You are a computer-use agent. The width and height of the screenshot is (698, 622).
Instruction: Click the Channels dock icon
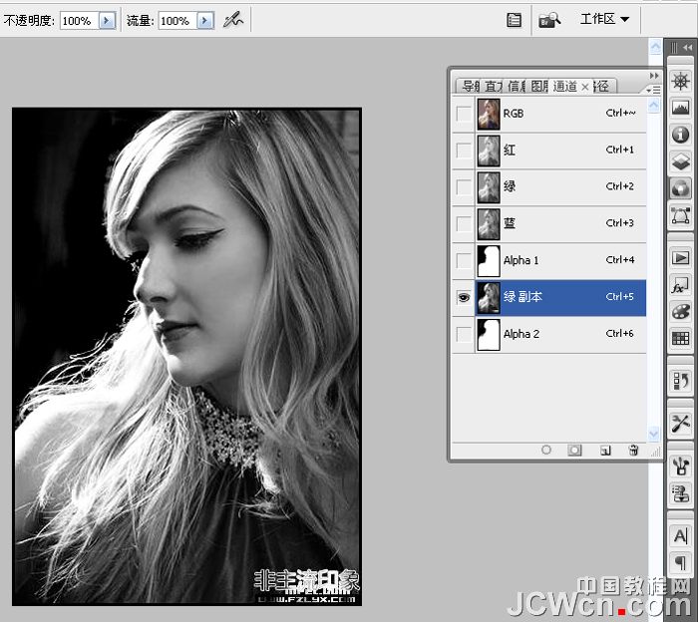tap(681, 188)
